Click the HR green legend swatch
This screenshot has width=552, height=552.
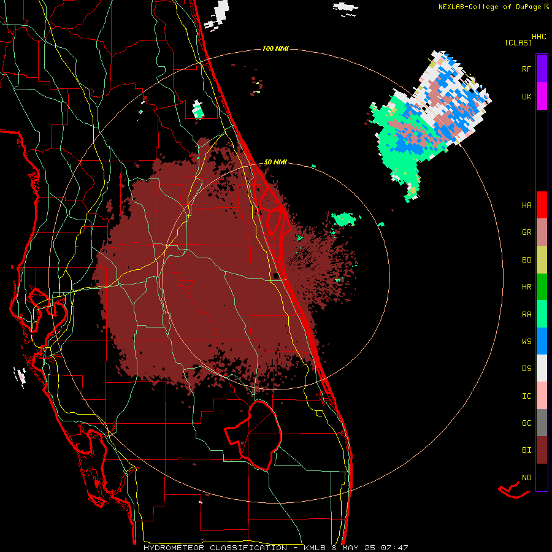pyautogui.click(x=542, y=287)
